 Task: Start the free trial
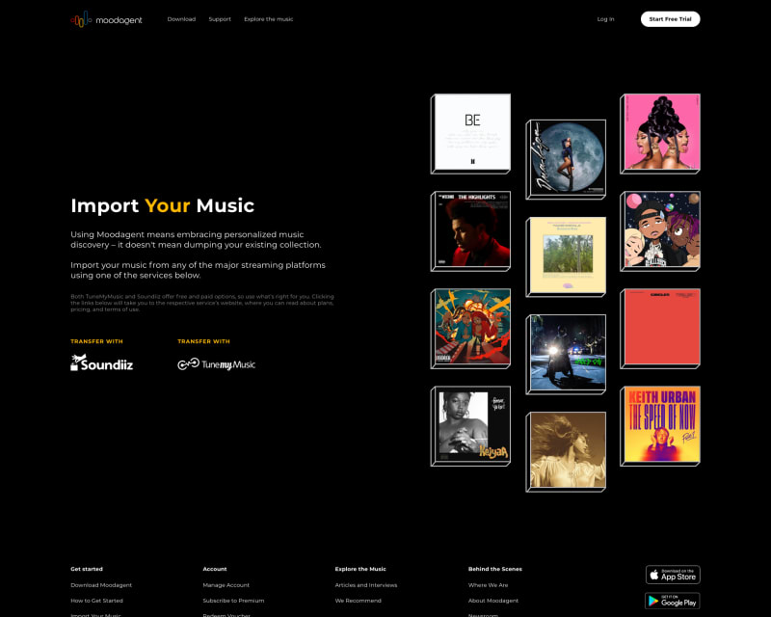point(670,19)
